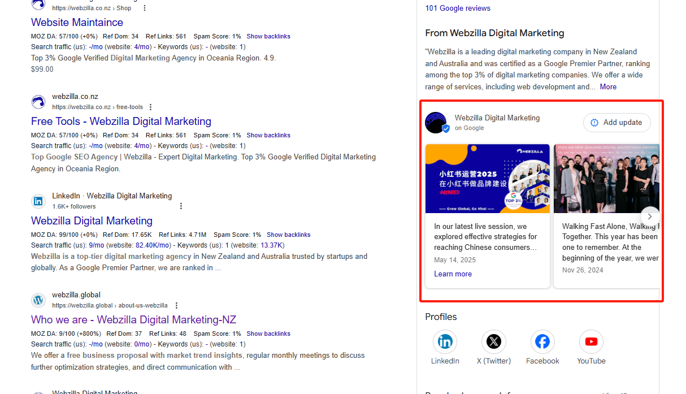This screenshot has height=394, width=686.
Task: Show backlinks for LinkedIn result
Action: click(x=288, y=235)
